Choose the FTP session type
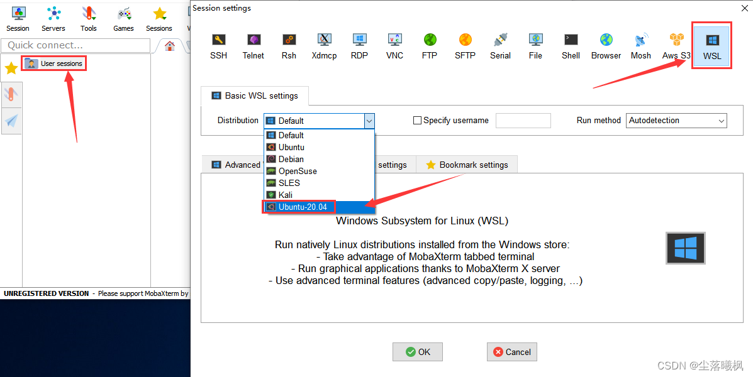The width and height of the screenshot is (753, 377). (x=430, y=46)
